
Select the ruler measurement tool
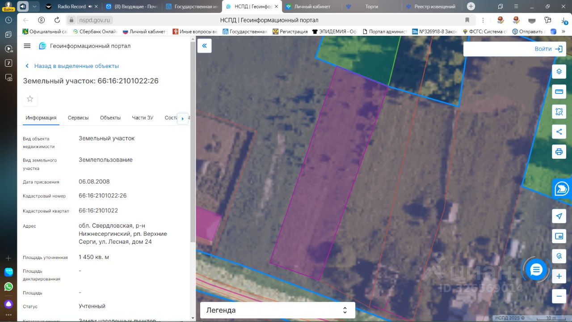(559, 92)
